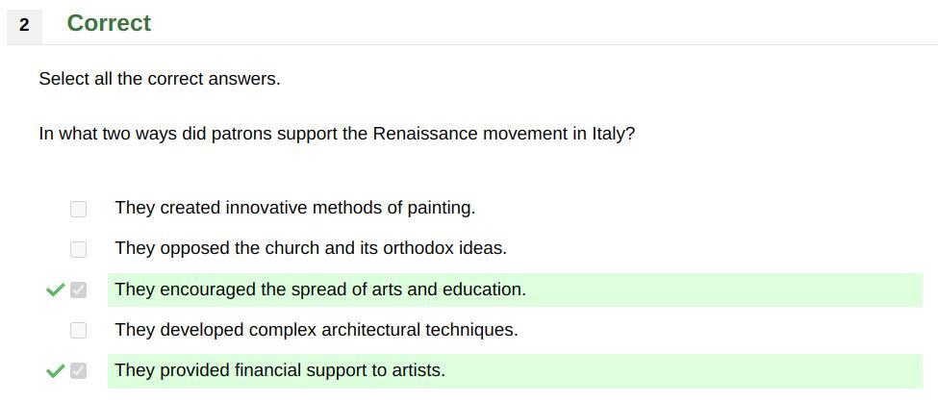Uncheck the spread of arts and education box
Image resolution: width=938 pixels, height=403 pixels.
point(79,290)
